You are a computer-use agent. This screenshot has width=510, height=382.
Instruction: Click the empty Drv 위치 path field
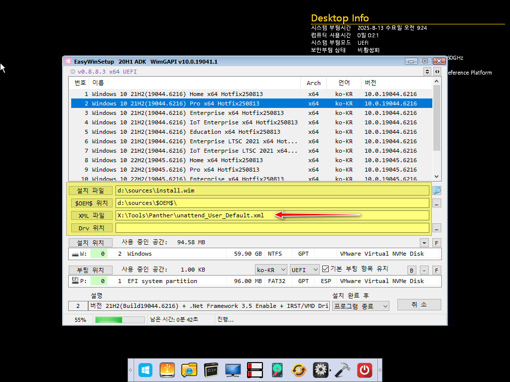[x=272, y=228]
